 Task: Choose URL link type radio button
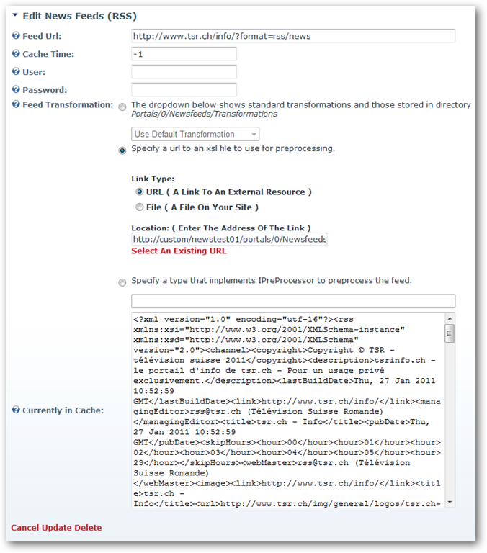point(139,192)
